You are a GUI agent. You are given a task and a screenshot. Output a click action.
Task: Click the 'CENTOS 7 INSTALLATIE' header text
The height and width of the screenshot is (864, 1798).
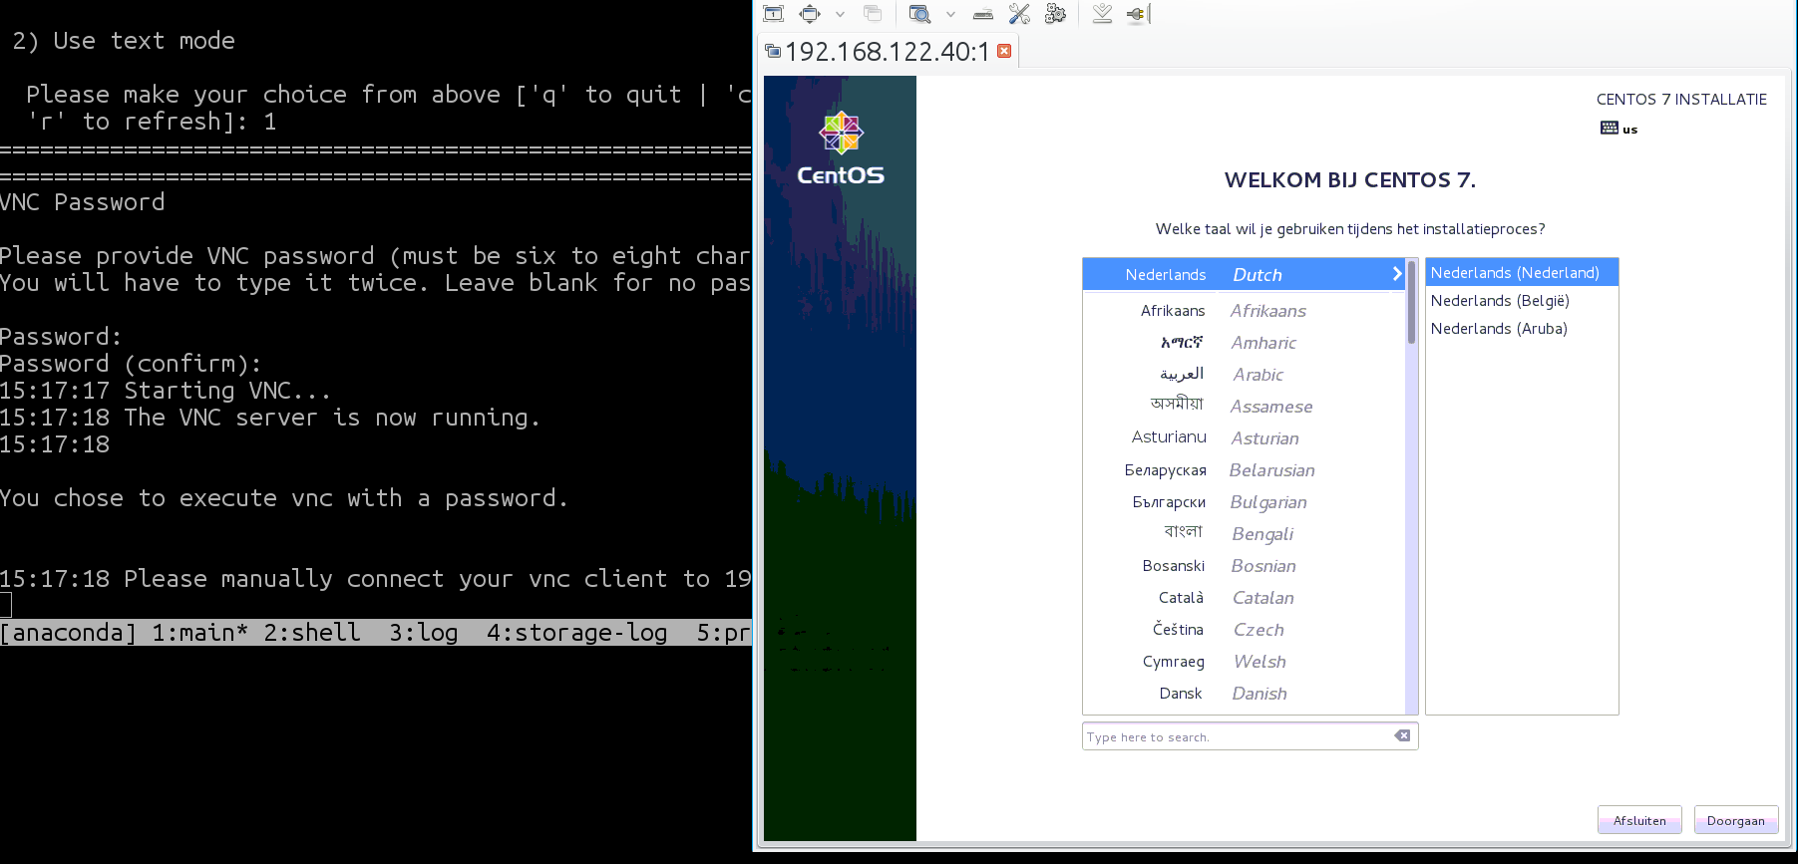pyautogui.click(x=1681, y=100)
